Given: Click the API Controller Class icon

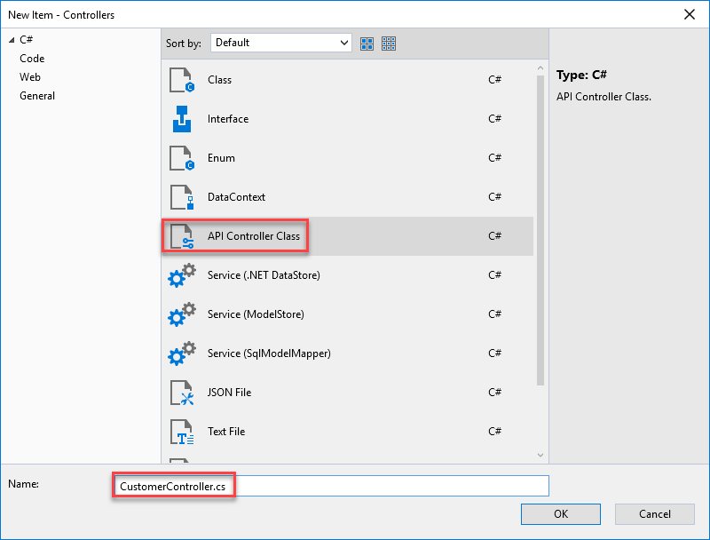Looking at the screenshot, I should (181, 236).
